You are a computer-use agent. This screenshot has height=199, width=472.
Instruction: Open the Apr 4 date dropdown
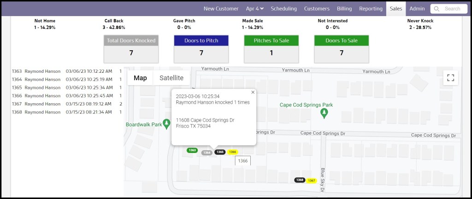tap(255, 8)
